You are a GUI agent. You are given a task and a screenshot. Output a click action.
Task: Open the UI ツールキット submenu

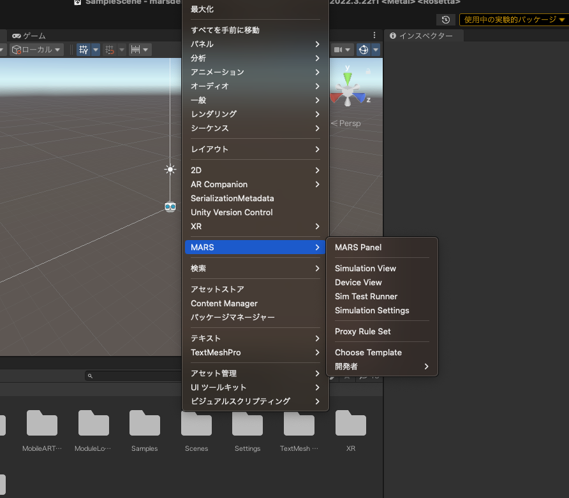[255, 388]
